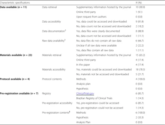Image resolution: width=165 pixels, height=125 pixels.
Task: Click 'Upon request from authors' text
Action: pos(91,17)
